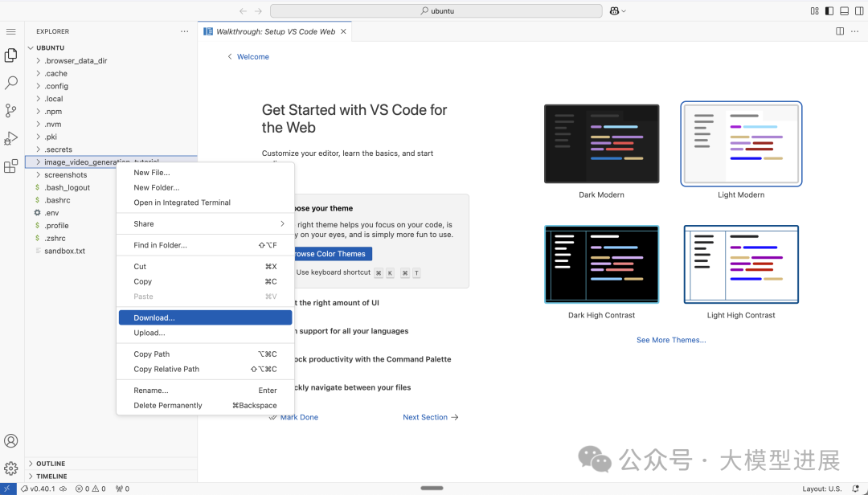Screen dimensions: 868x495
Task: Open Explorer views and more actions ellipsis
Action: coord(184,31)
